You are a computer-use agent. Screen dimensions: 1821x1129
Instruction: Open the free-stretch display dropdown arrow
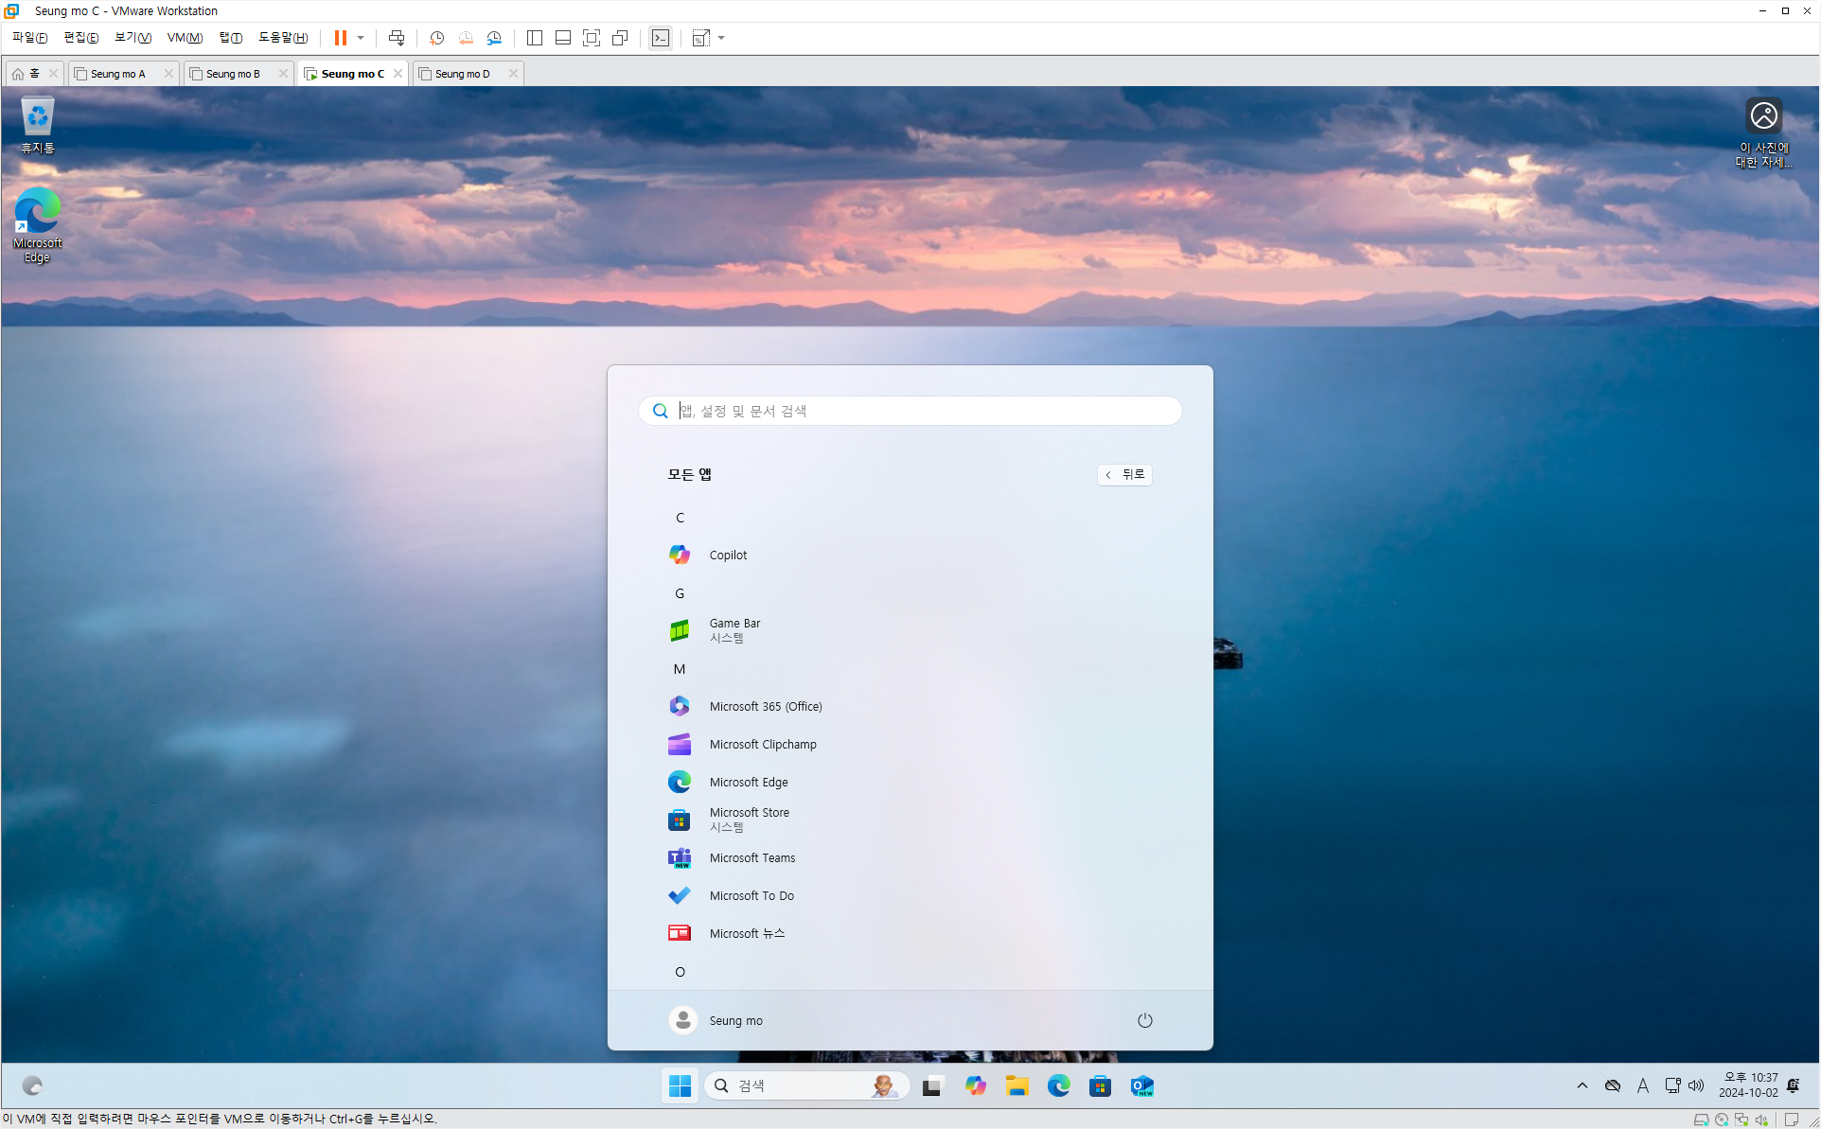(721, 38)
